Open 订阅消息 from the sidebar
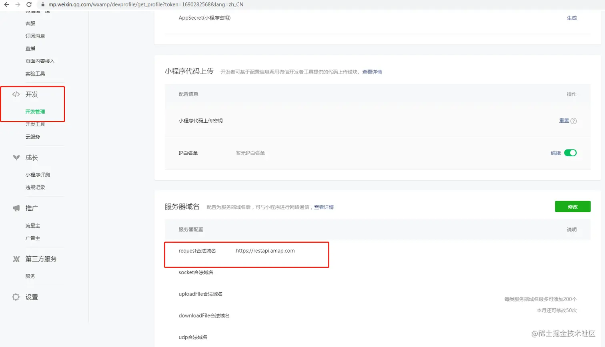The width and height of the screenshot is (605, 347). 36,36
